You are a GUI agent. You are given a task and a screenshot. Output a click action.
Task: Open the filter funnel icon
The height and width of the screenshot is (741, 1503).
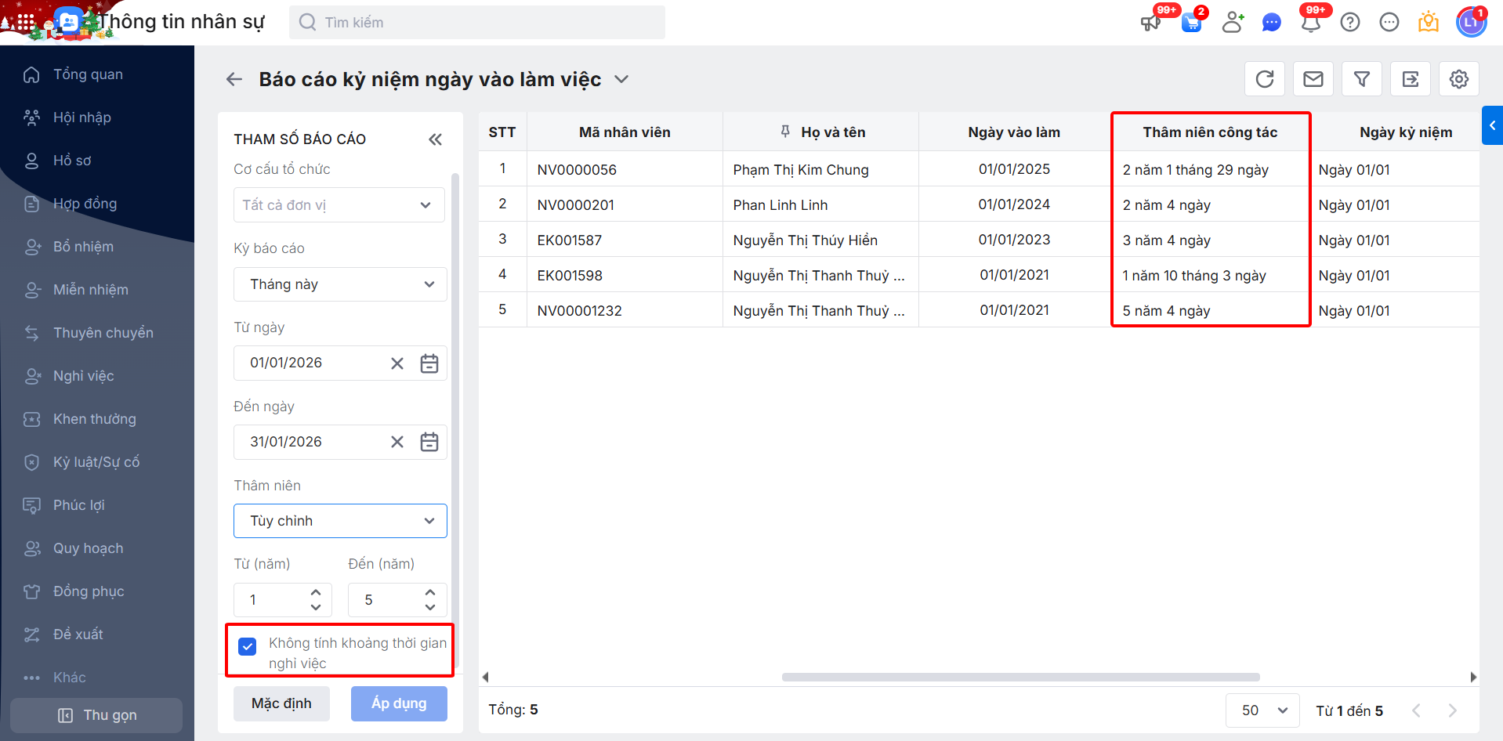click(1361, 79)
